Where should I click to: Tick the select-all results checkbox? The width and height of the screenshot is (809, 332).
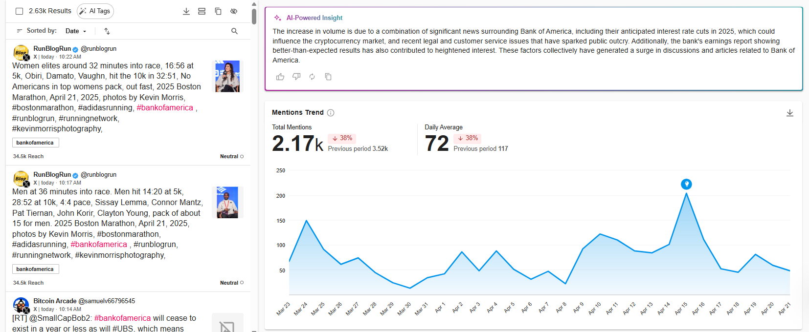(20, 11)
